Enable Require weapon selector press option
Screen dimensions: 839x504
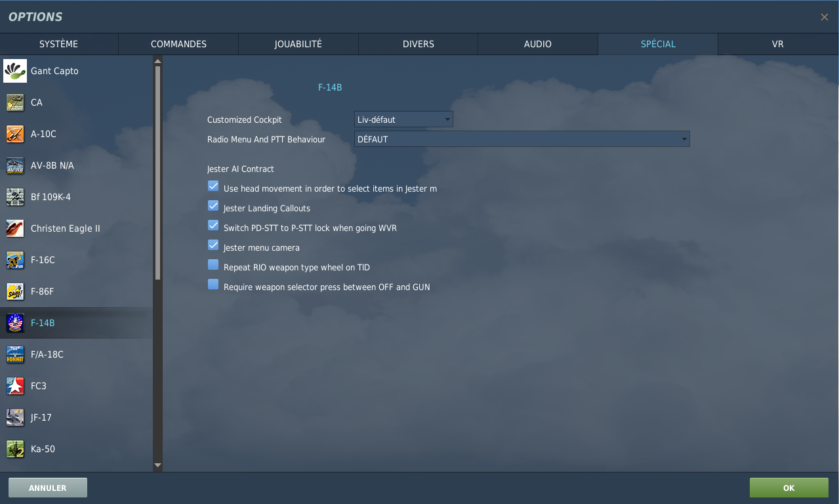[213, 285]
